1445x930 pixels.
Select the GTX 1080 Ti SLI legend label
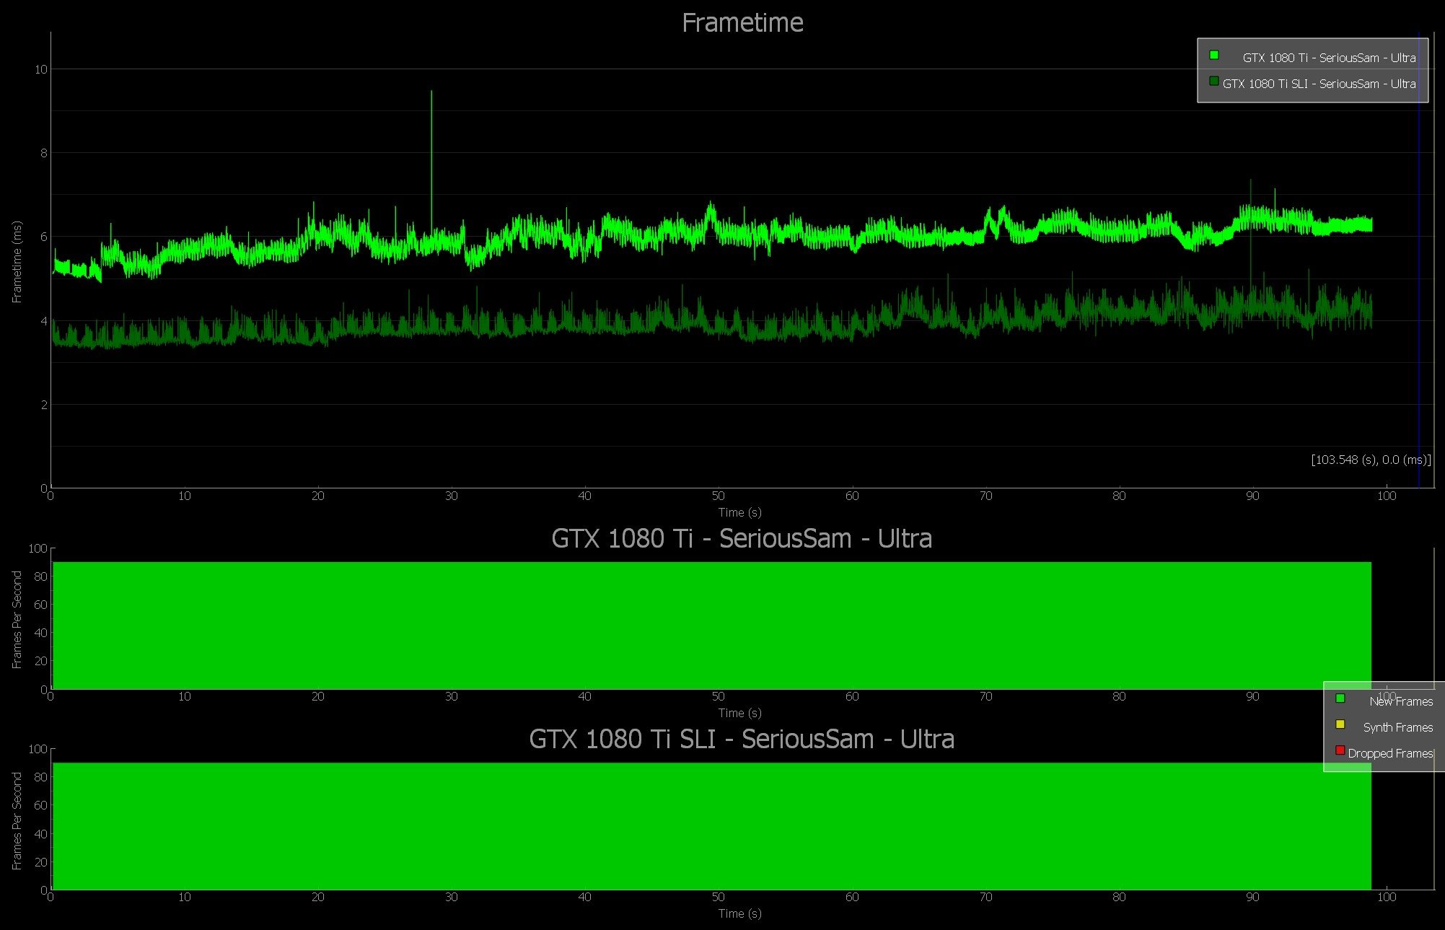pyautogui.click(x=1319, y=84)
